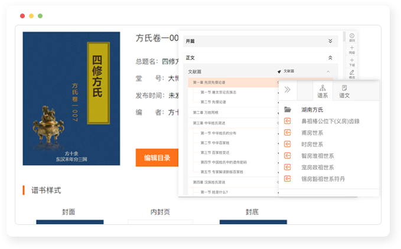Open the 湖南方氏 folder icon

288,110
